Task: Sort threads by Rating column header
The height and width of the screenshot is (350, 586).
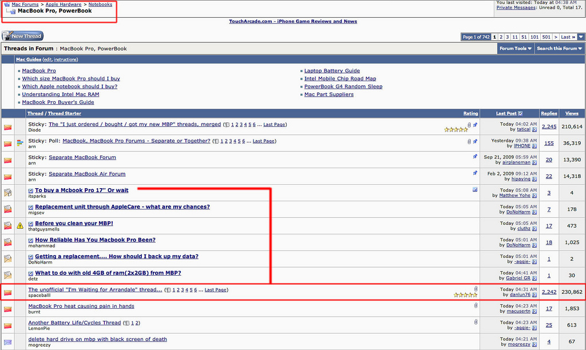Action: click(470, 114)
